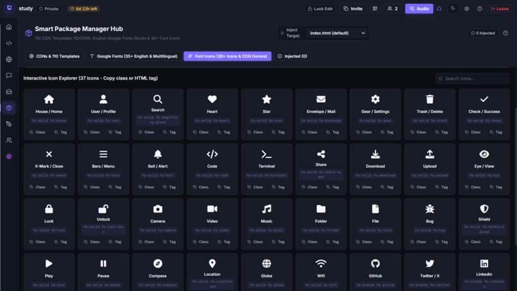This screenshot has width=517, height=291.
Task: Open the chat sidebar icon
Action: coord(9,76)
